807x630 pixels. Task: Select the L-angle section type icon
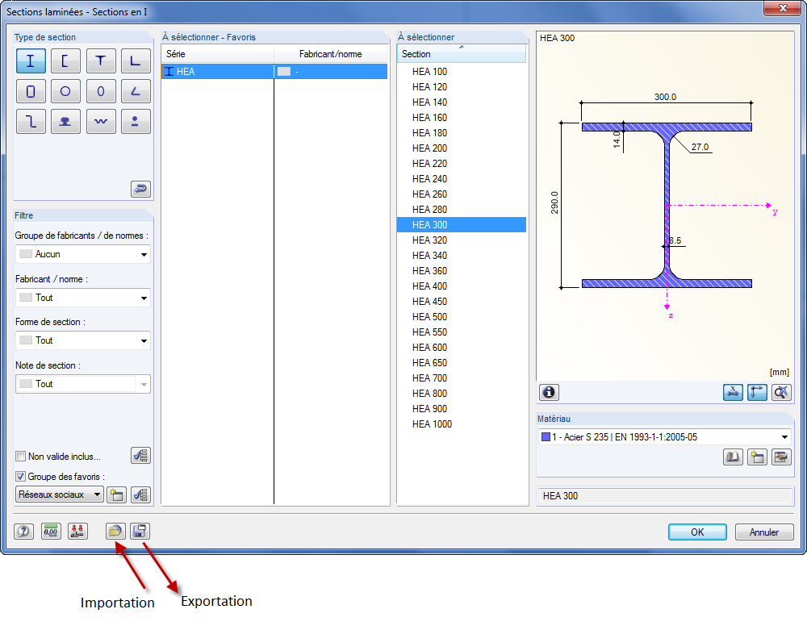136,61
